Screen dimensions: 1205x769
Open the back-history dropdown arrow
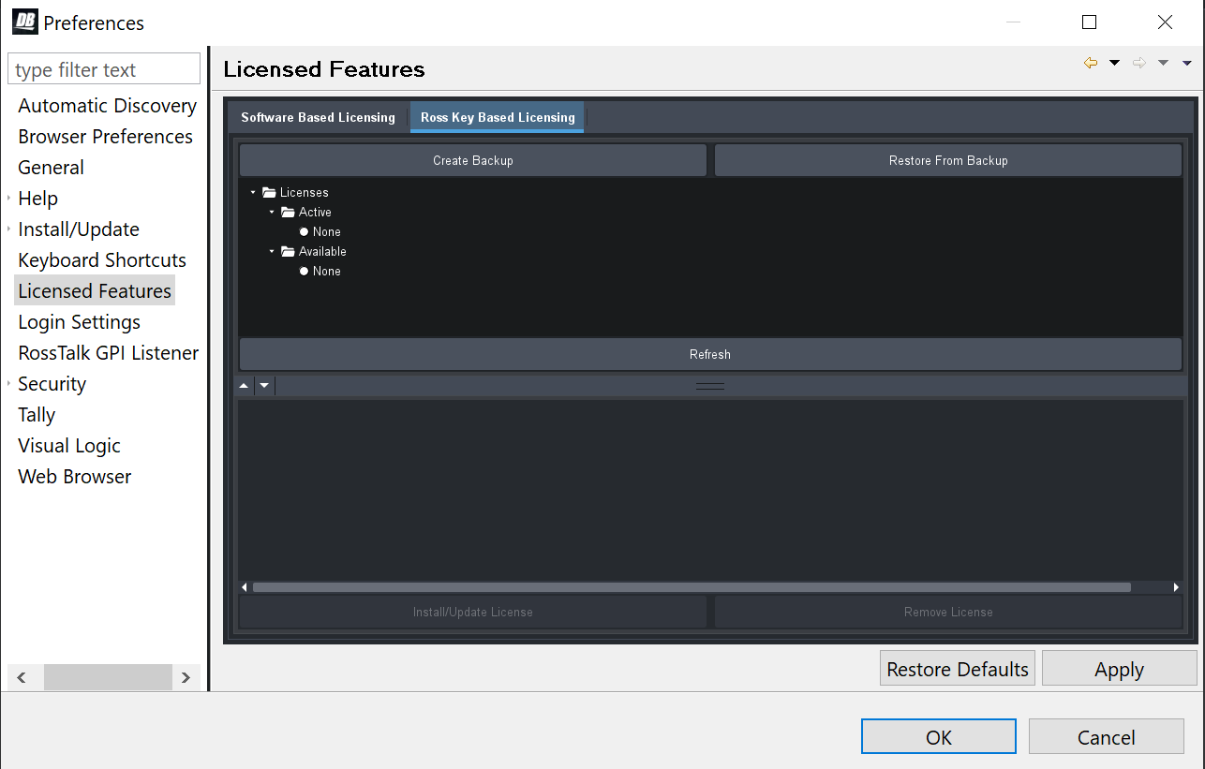(1113, 62)
